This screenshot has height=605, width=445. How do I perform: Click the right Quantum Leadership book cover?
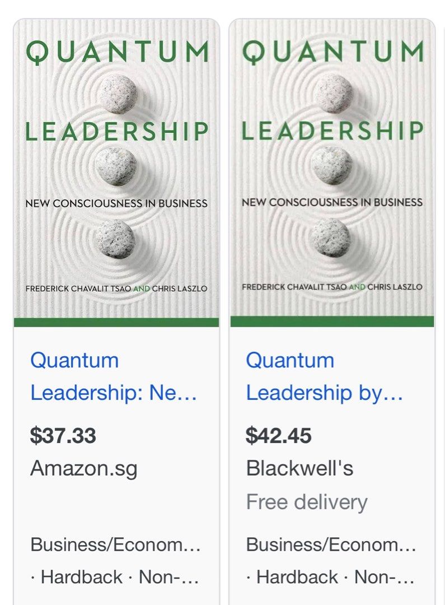[331, 168]
